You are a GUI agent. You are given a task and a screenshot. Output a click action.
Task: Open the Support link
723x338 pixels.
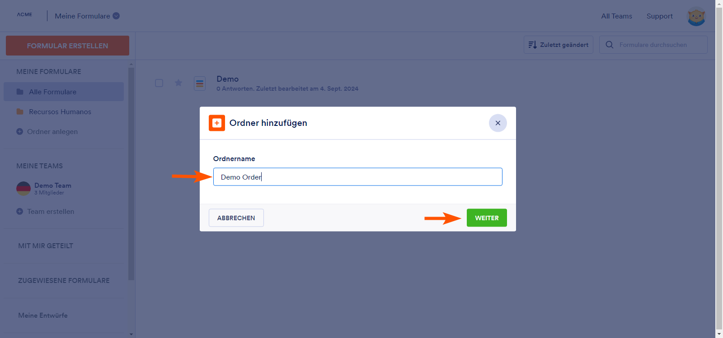pos(659,16)
